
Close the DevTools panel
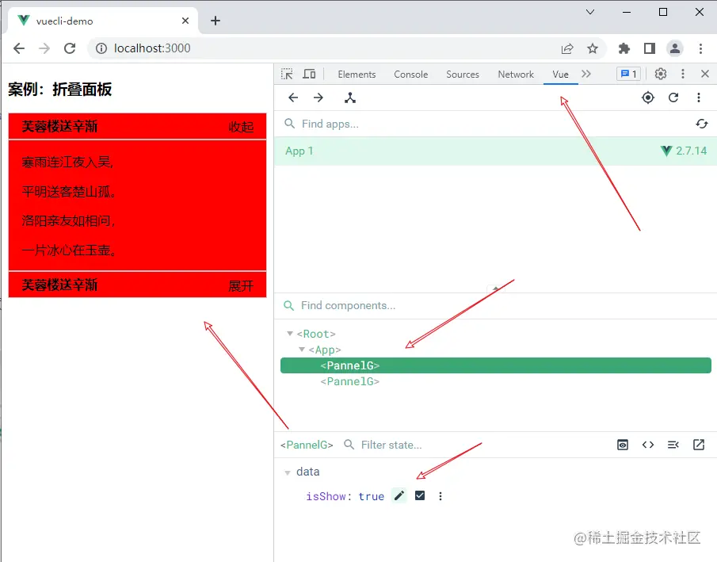705,74
